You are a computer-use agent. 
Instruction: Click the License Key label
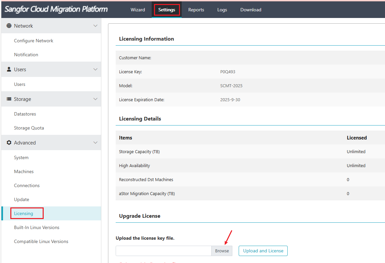[130, 72]
